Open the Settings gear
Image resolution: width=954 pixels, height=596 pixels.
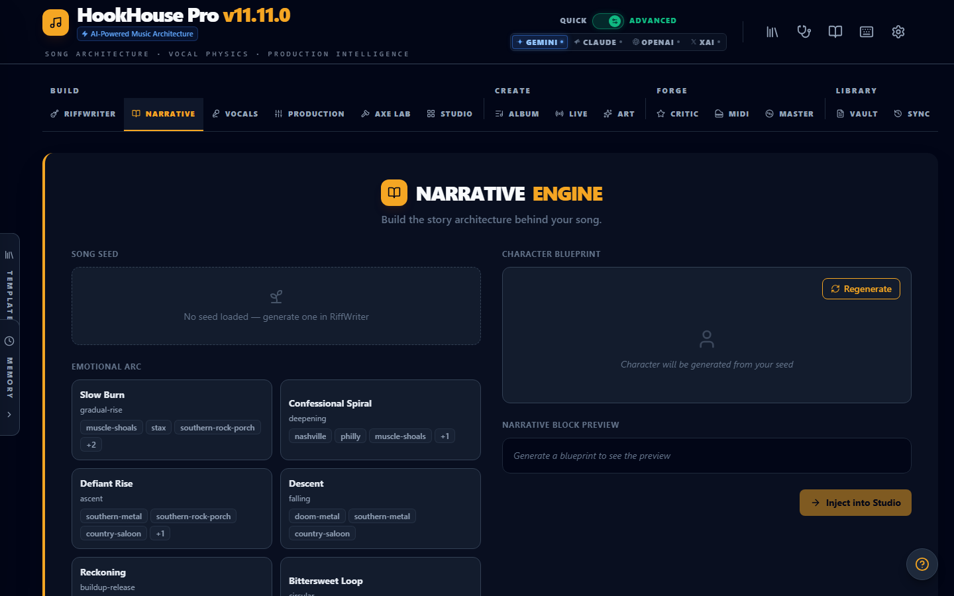click(x=898, y=31)
